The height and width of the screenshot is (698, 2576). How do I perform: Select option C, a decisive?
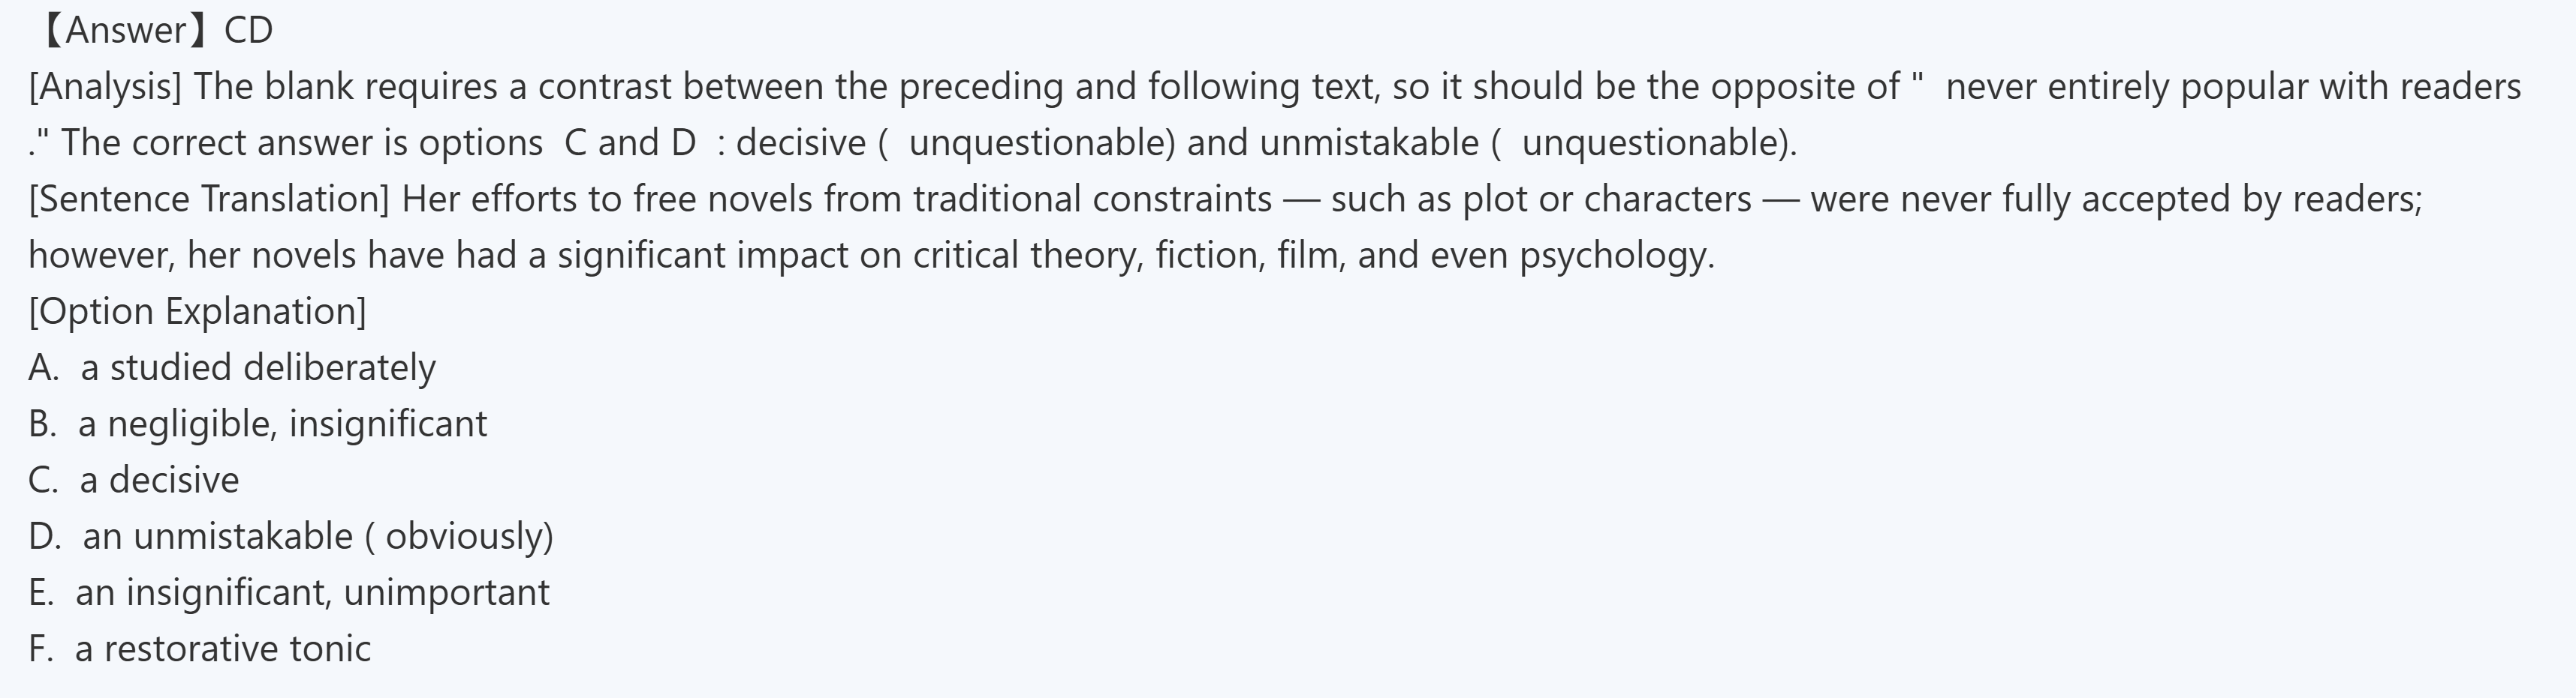point(134,481)
